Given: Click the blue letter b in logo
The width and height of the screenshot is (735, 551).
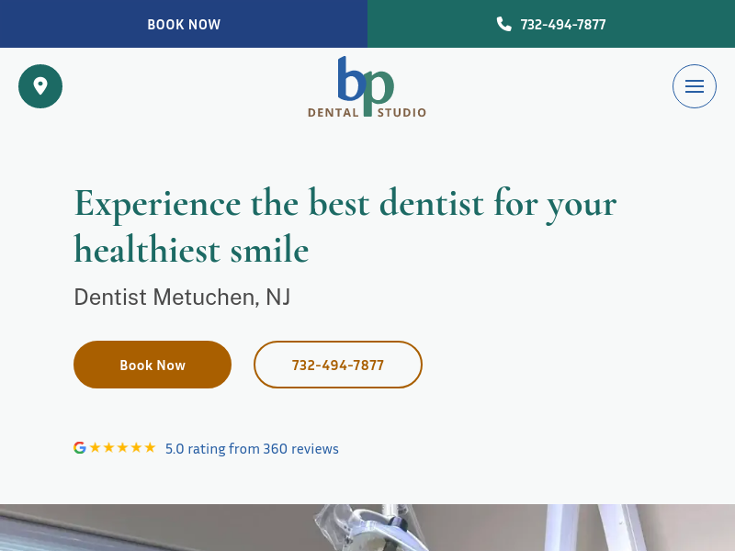Looking at the screenshot, I should coord(352,78).
